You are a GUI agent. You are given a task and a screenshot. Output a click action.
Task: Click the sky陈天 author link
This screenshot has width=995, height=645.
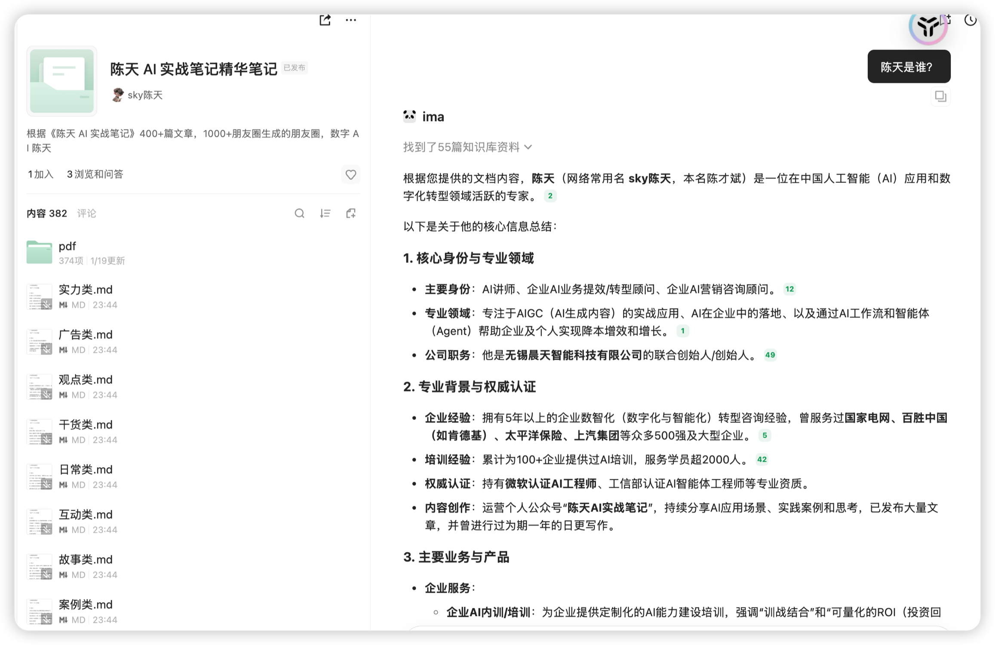pyautogui.click(x=144, y=95)
